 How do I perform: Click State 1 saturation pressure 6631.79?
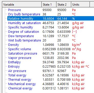click(48, 54)
